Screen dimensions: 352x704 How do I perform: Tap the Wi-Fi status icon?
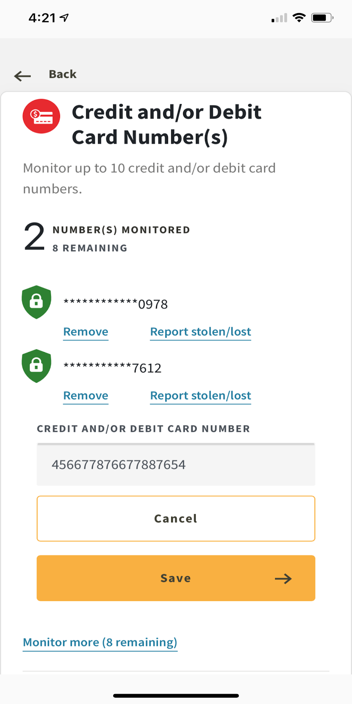(x=299, y=17)
